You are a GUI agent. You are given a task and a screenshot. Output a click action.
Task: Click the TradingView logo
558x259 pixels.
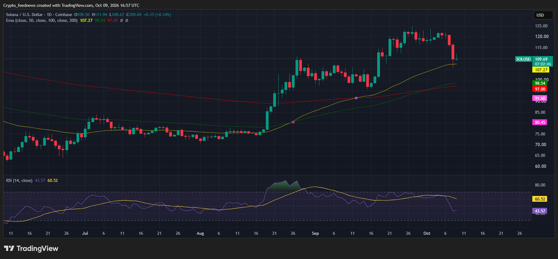tap(31, 248)
